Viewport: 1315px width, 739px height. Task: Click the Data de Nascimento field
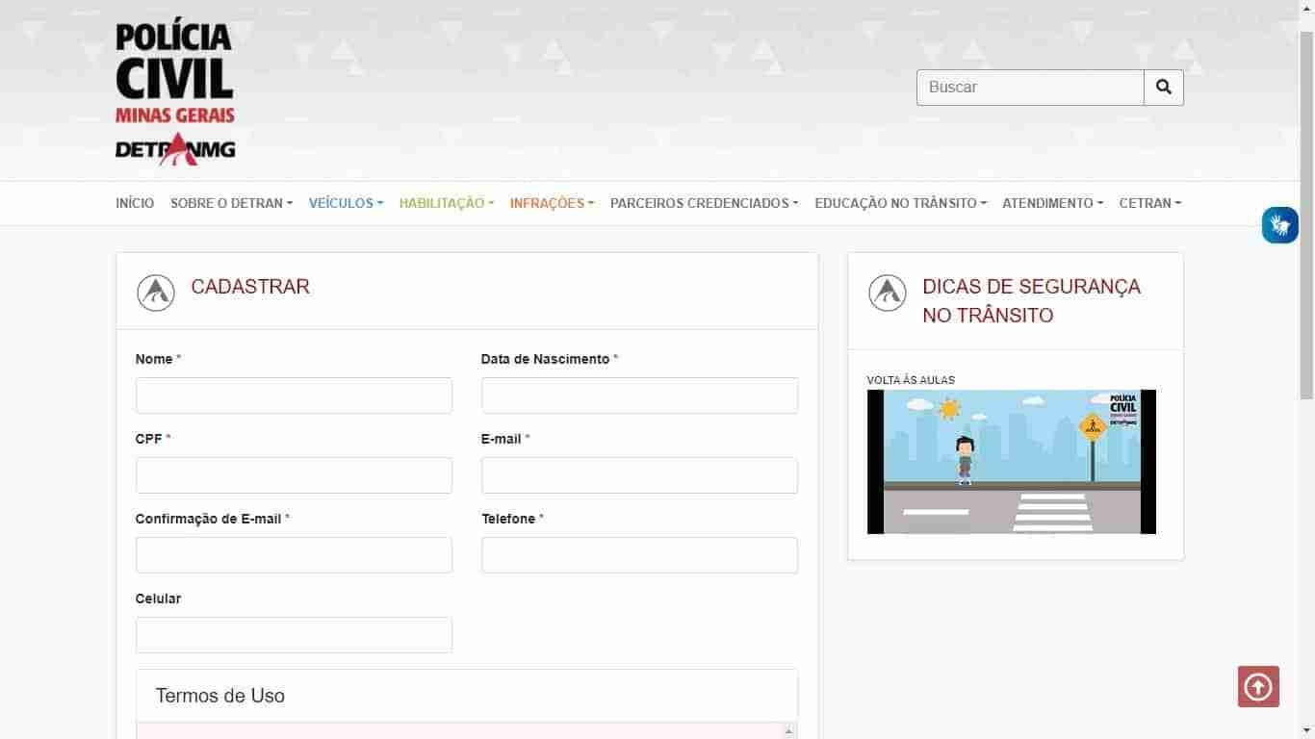[x=639, y=395]
